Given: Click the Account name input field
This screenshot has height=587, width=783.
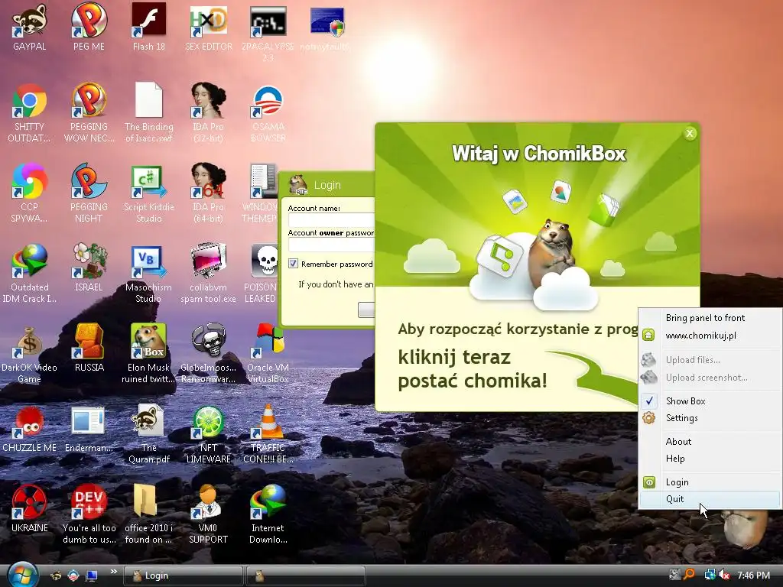Looking at the screenshot, I should [332, 220].
